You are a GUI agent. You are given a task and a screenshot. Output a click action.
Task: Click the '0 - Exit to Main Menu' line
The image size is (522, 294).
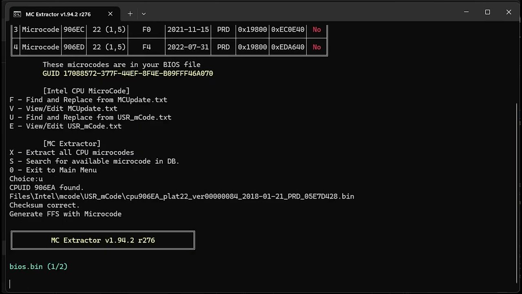(53, 170)
